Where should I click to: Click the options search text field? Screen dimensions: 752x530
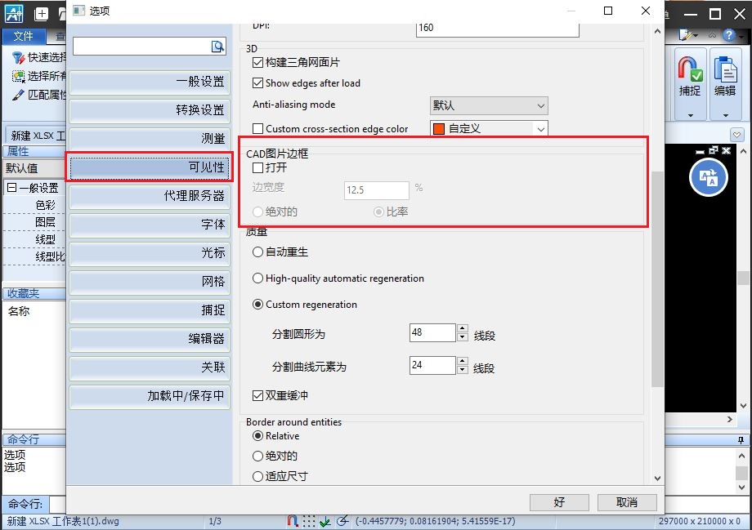[x=141, y=47]
